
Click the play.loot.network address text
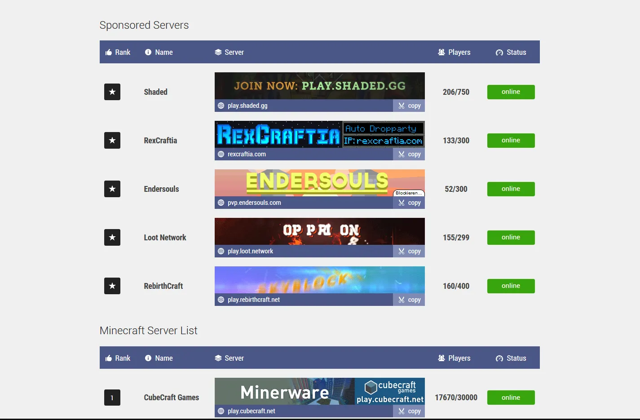(250, 252)
